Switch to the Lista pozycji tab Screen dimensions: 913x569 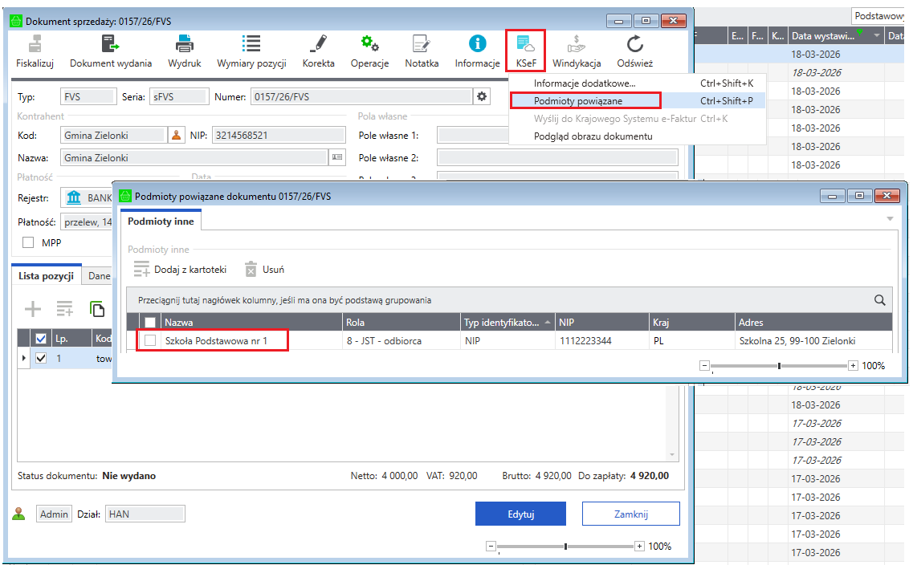pyautogui.click(x=47, y=276)
